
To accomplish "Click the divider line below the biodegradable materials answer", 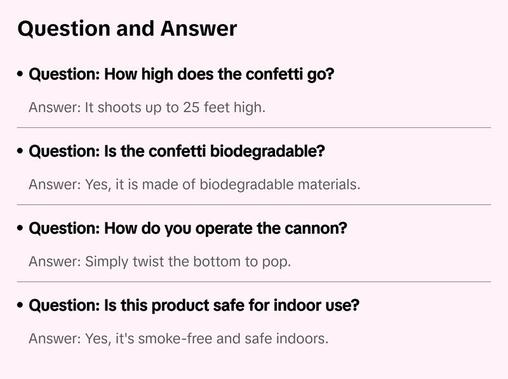I will point(254,205).
